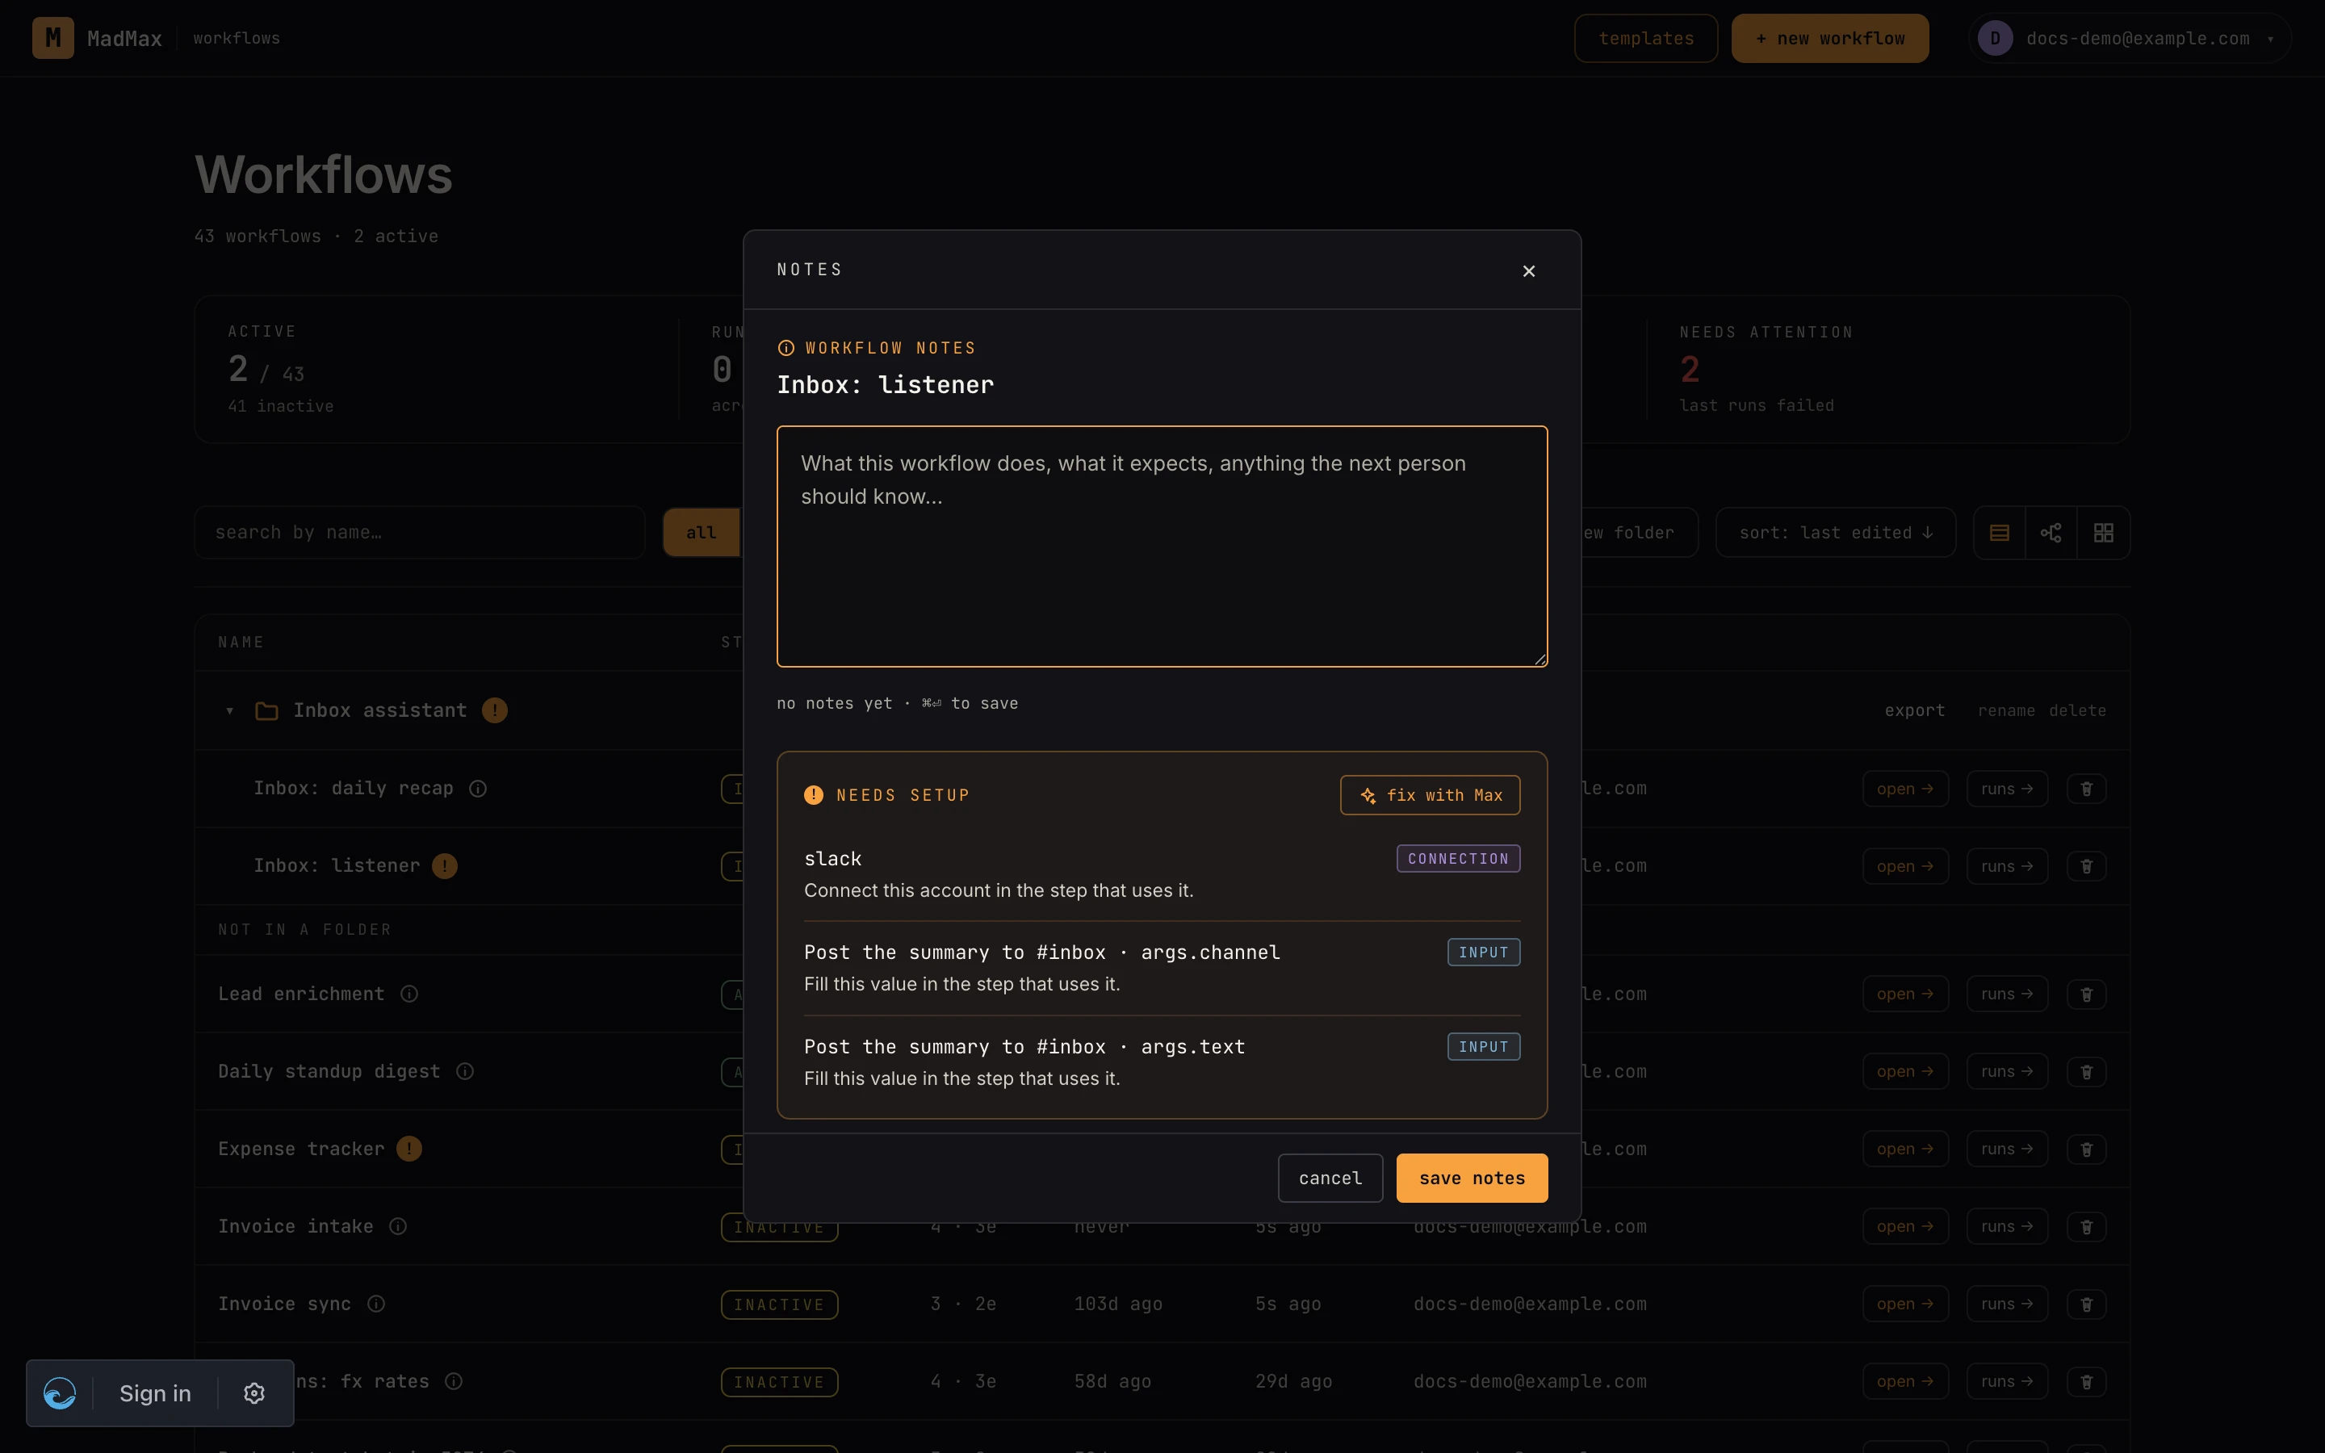
Task: Click fix with Max button
Action: (1430, 795)
